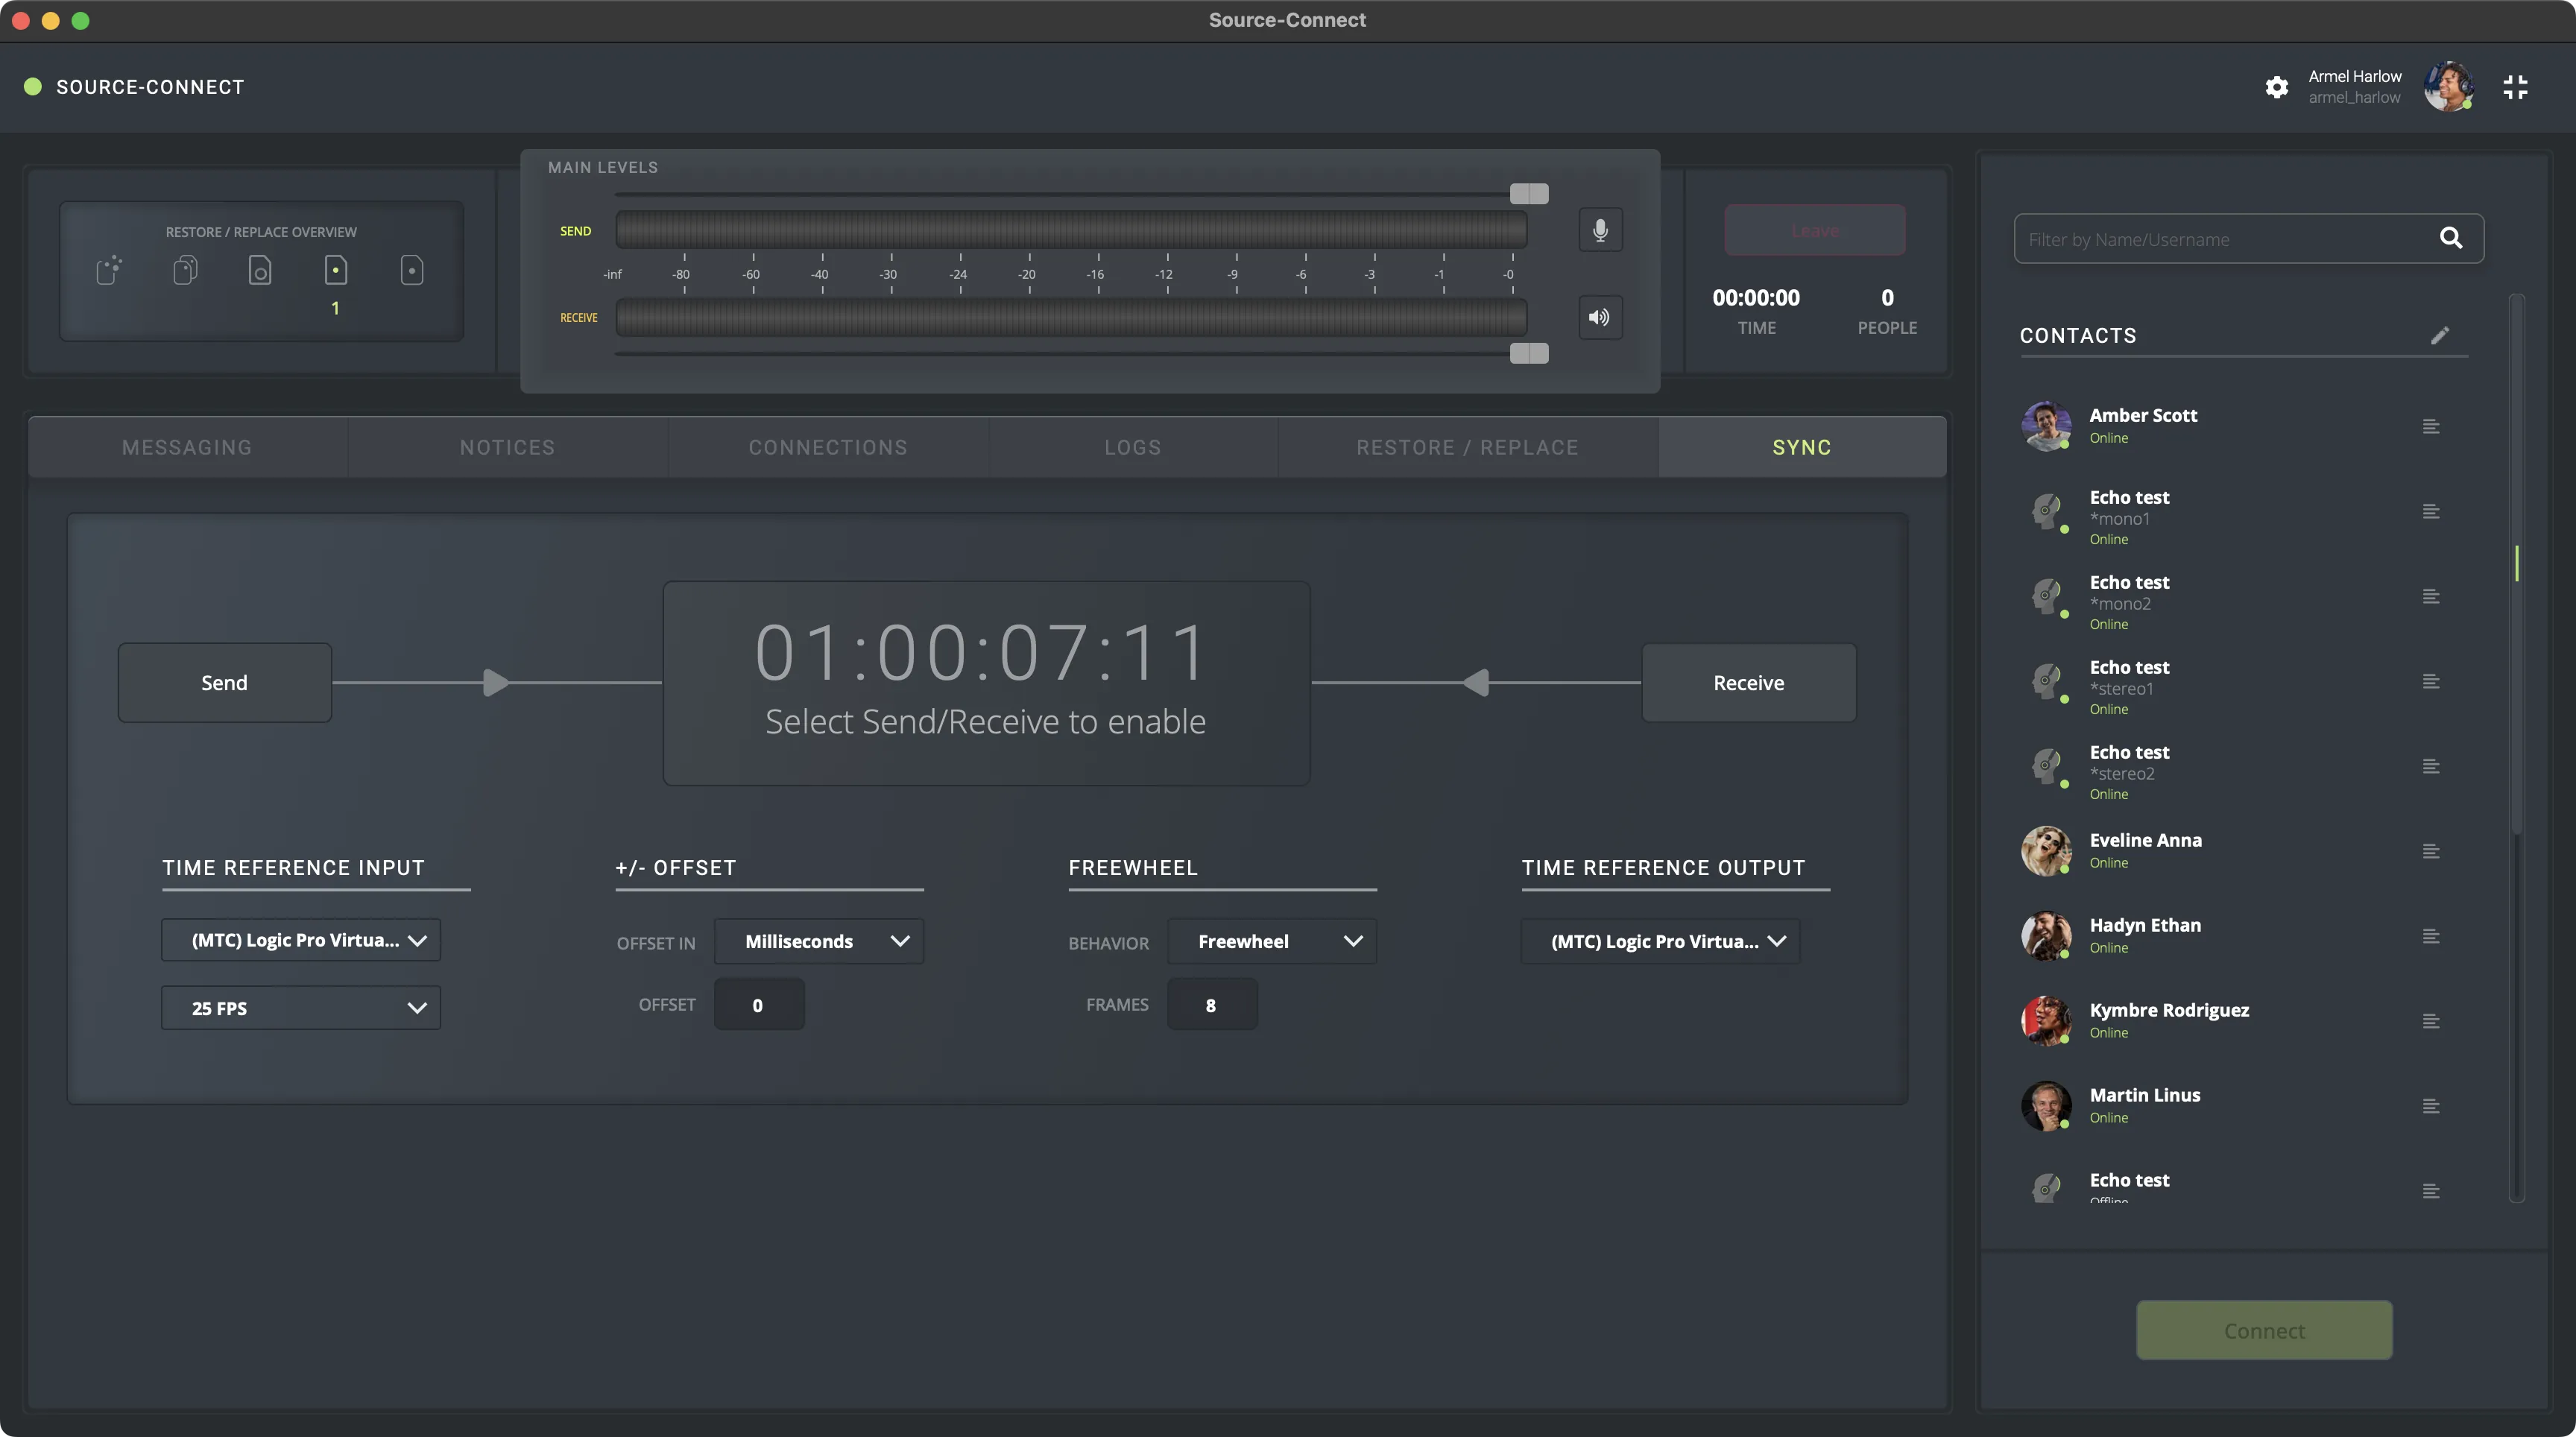The image size is (2576, 1437).
Task: Enable Receive timecode sync
Action: tap(1749, 683)
